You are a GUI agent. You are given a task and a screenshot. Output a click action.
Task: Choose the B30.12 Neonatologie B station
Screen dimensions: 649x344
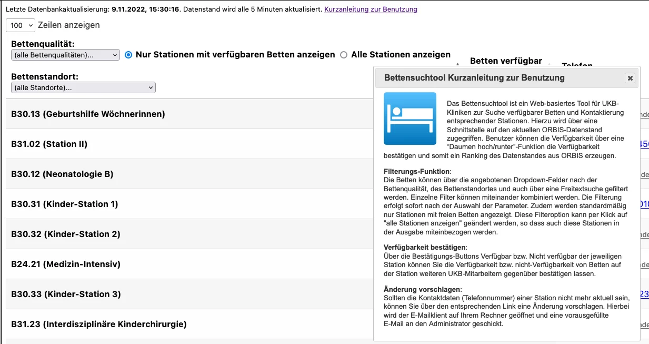[x=62, y=174]
